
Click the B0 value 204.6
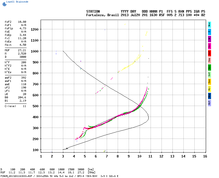tap(22, 97)
